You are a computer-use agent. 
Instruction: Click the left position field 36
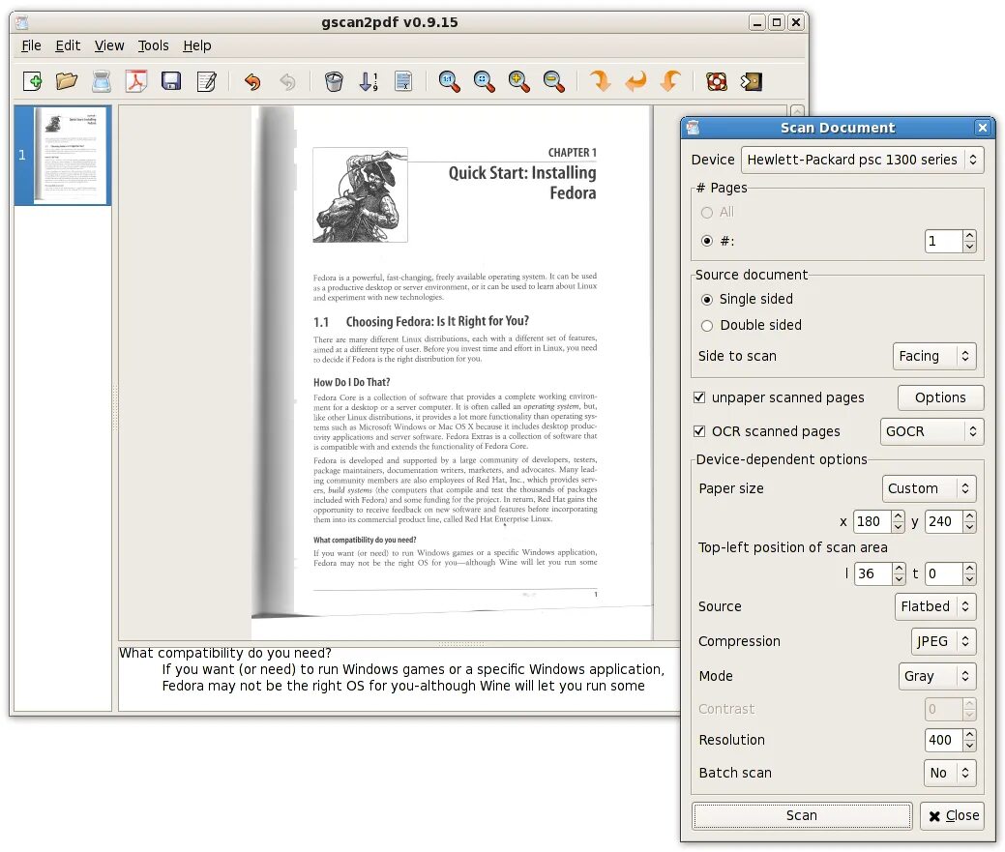pos(872,573)
